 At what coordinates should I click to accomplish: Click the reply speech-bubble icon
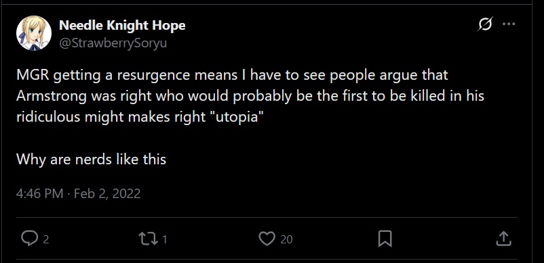(x=29, y=239)
